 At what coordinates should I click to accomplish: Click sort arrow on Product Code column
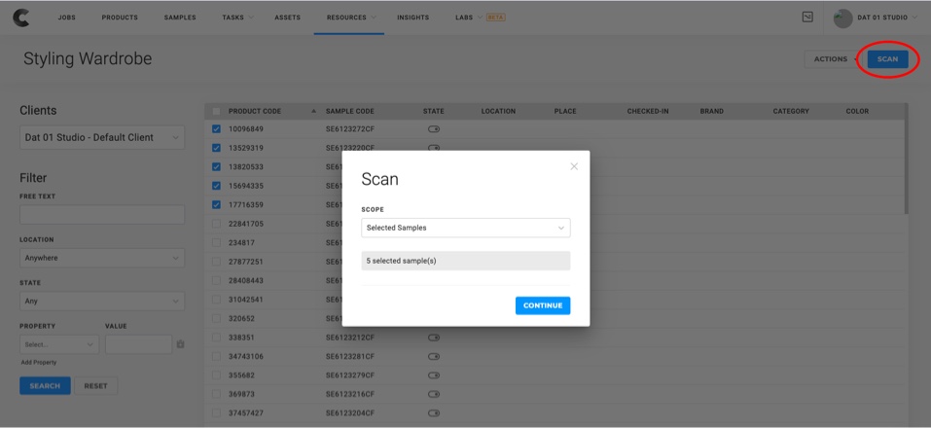(x=313, y=111)
